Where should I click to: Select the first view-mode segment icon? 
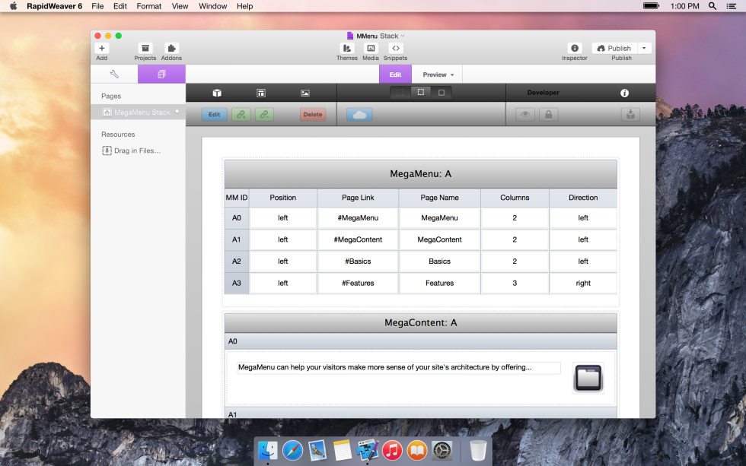(x=400, y=93)
